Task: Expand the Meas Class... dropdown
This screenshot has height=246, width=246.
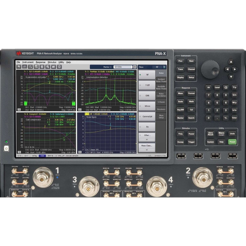Action: coord(147,148)
